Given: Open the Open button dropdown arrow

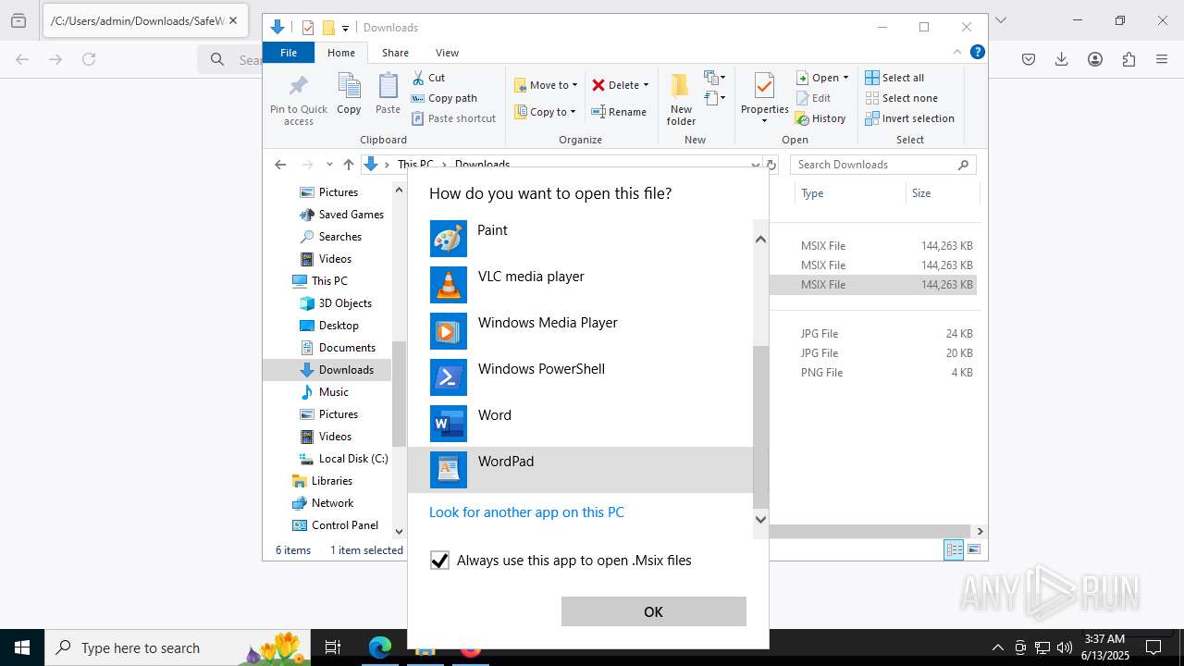Looking at the screenshot, I should pos(845,78).
